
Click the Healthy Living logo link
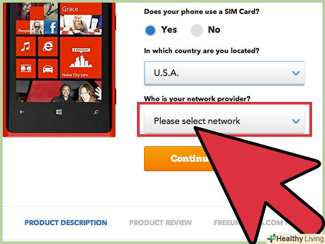[296, 239]
